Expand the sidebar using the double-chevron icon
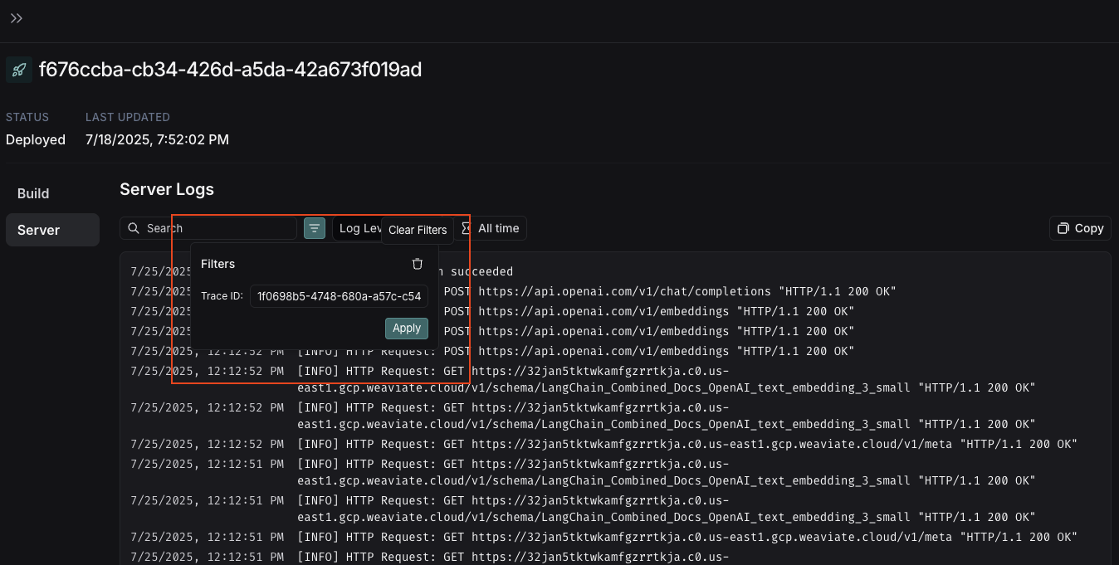1119x565 pixels. pos(17,17)
